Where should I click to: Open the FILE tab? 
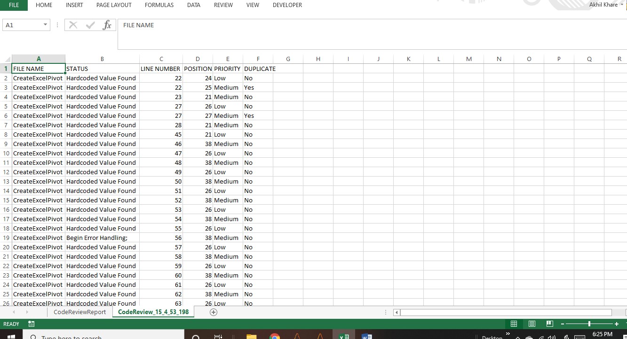[x=14, y=5]
